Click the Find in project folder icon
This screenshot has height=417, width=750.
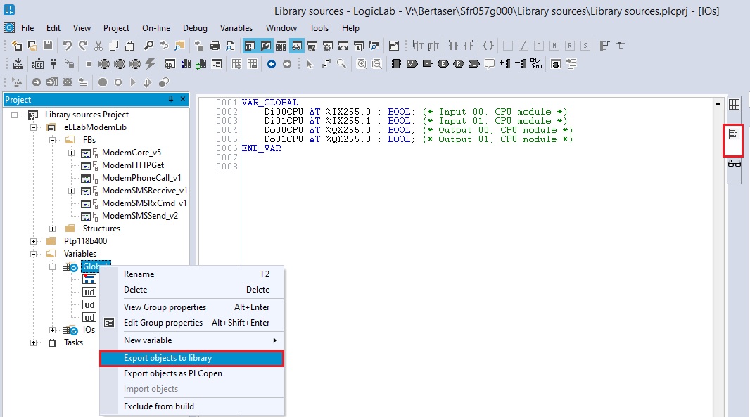(x=179, y=46)
